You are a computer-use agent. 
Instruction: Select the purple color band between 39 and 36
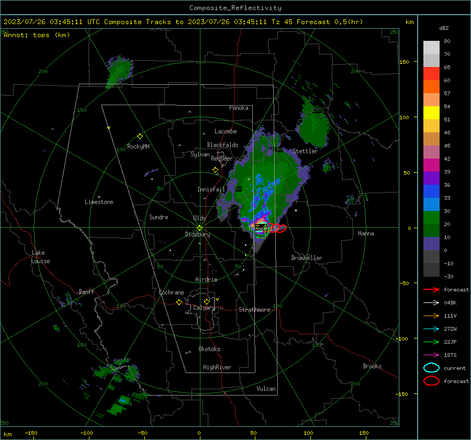[431, 178]
